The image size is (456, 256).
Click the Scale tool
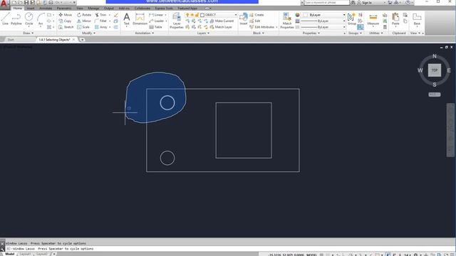coord(83,27)
